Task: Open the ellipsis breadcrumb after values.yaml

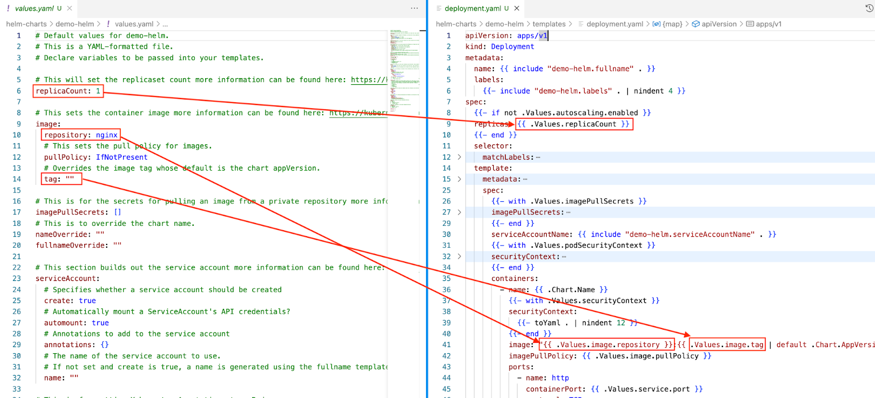Action: click(165, 24)
